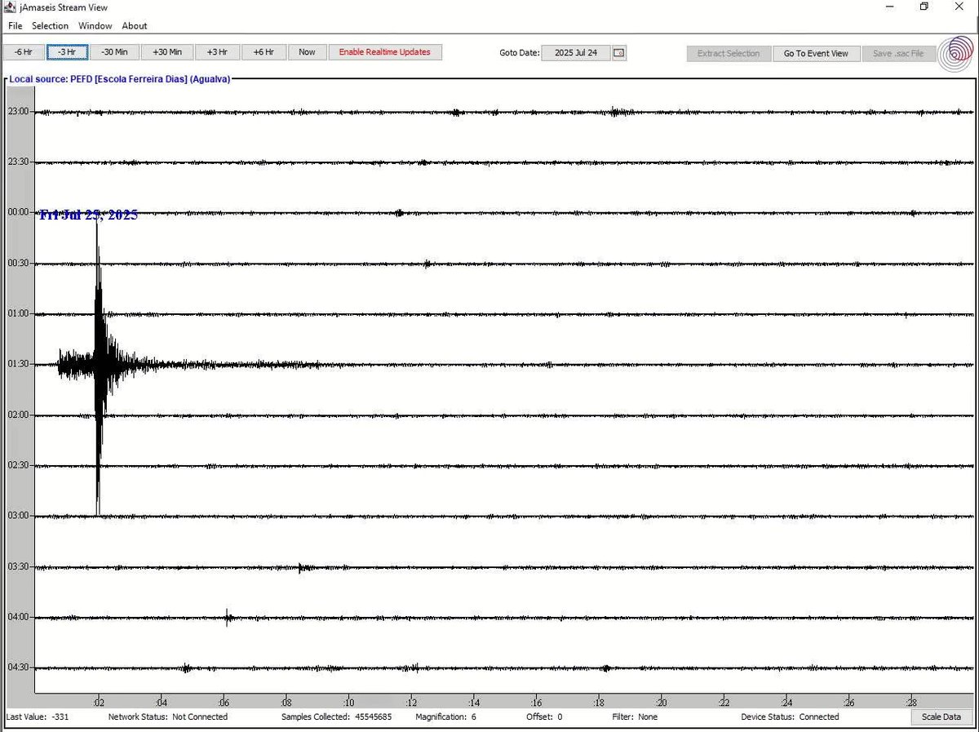Jump ahead 6 hours using +6 Hr

point(264,51)
